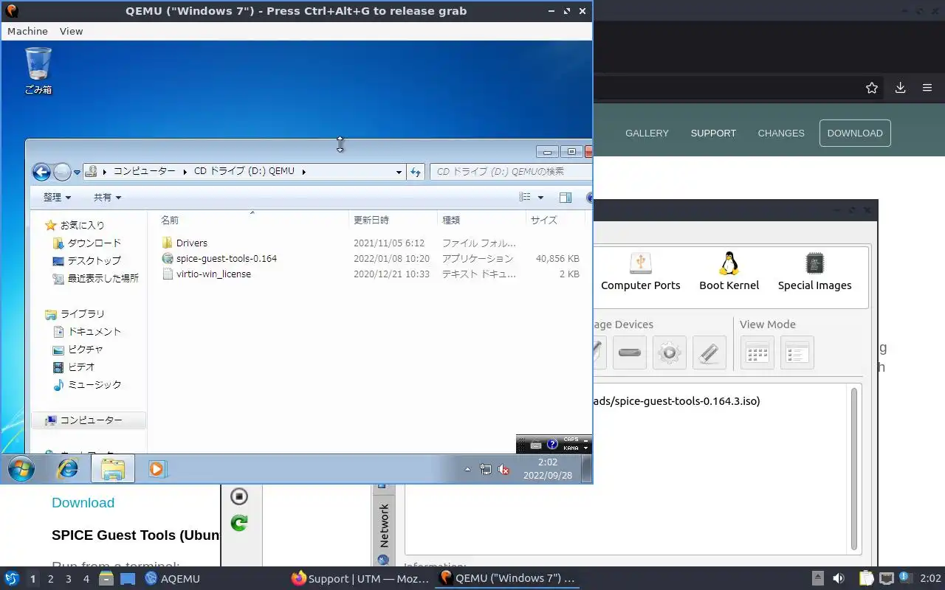Sort by the サイズ (Size) column header
945x590 pixels.
544,220
